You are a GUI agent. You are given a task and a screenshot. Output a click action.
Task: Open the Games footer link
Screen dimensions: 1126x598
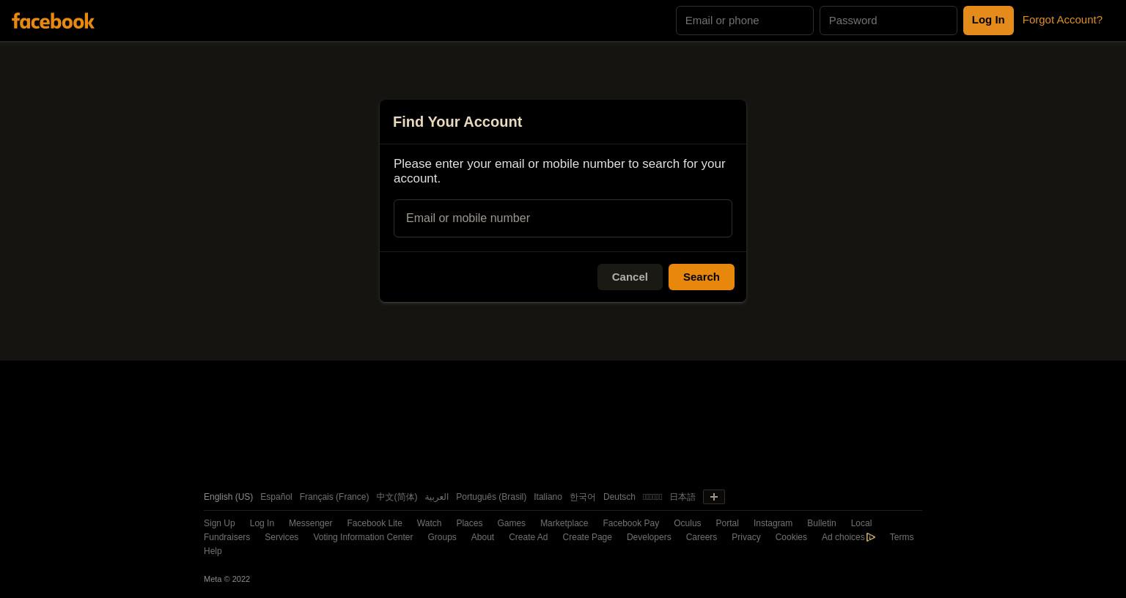point(511,523)
